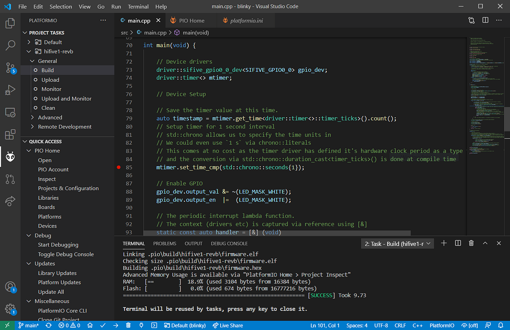Open the Serial Monitor plug icon
The width and height of the screenshot is (510, 330).
(141, 325)
